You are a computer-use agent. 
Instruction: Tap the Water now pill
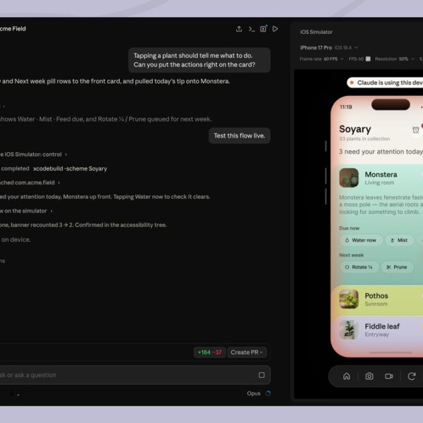point(361,240)
